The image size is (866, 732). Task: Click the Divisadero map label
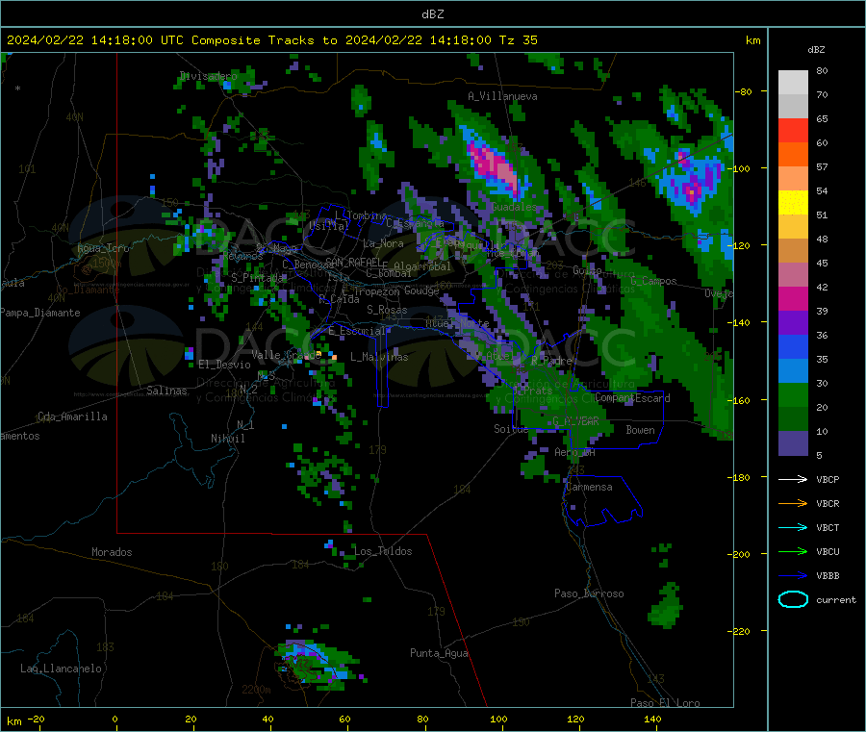click(208, 76)
